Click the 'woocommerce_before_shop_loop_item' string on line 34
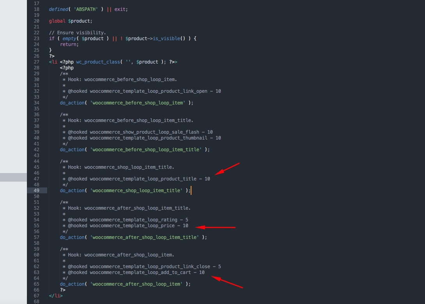 pos(138,103)
